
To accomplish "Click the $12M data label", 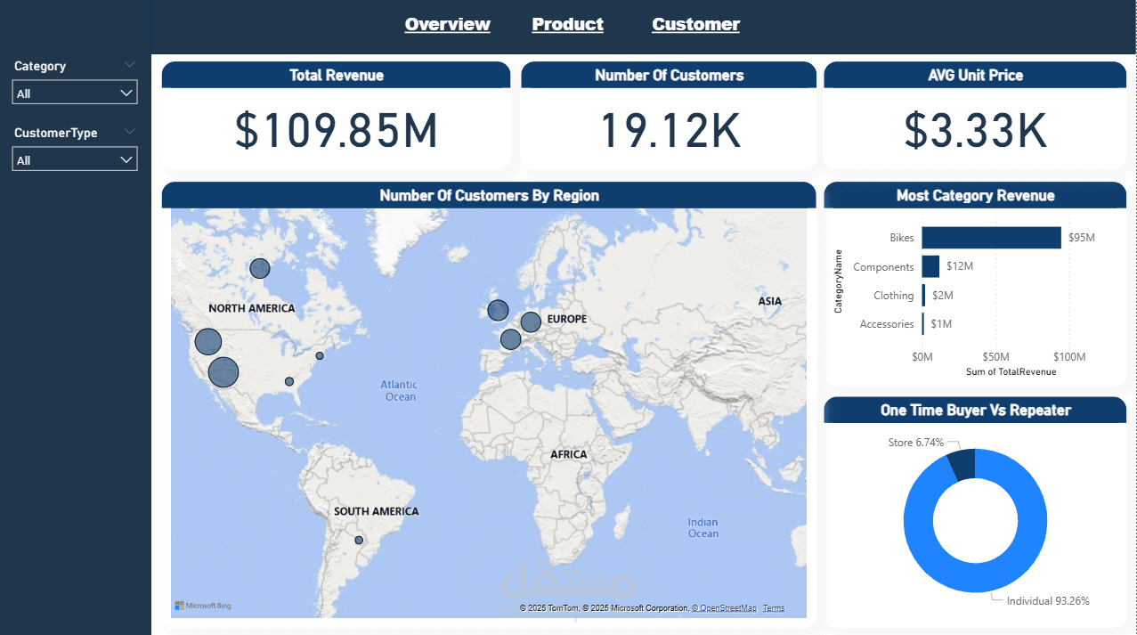I will [x=960, y=266].
